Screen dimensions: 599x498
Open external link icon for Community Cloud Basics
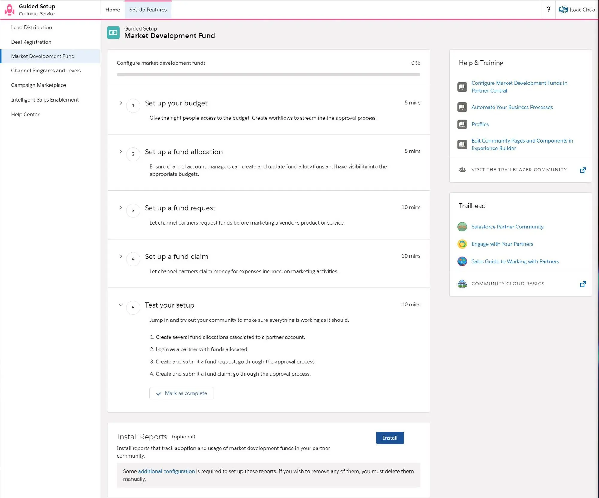583,284
